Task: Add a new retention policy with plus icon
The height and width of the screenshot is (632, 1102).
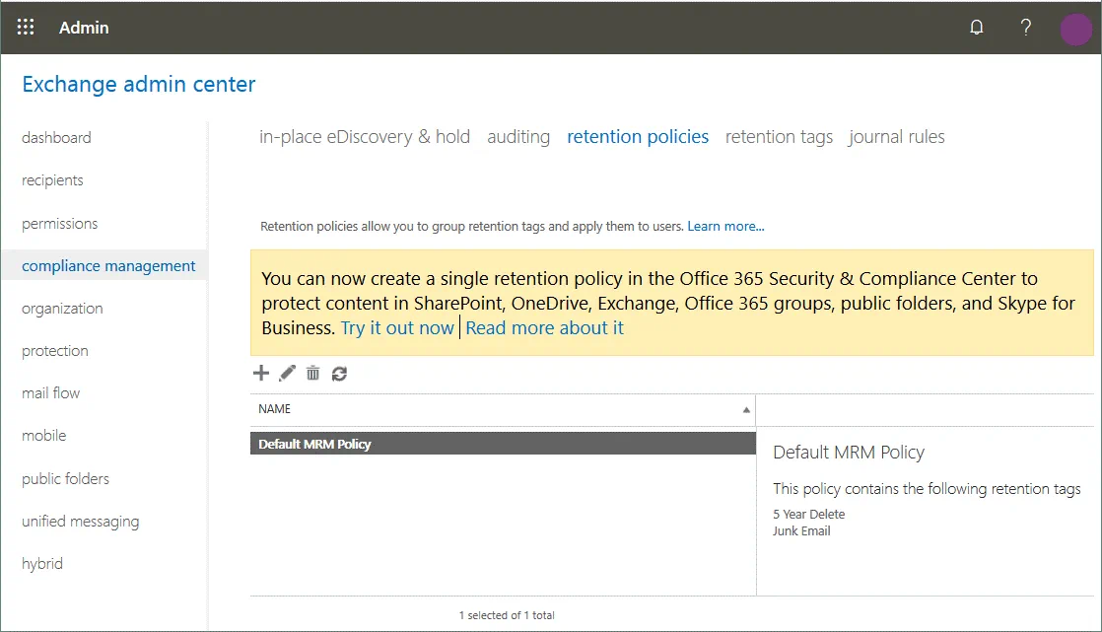Action: pos(261,373)
